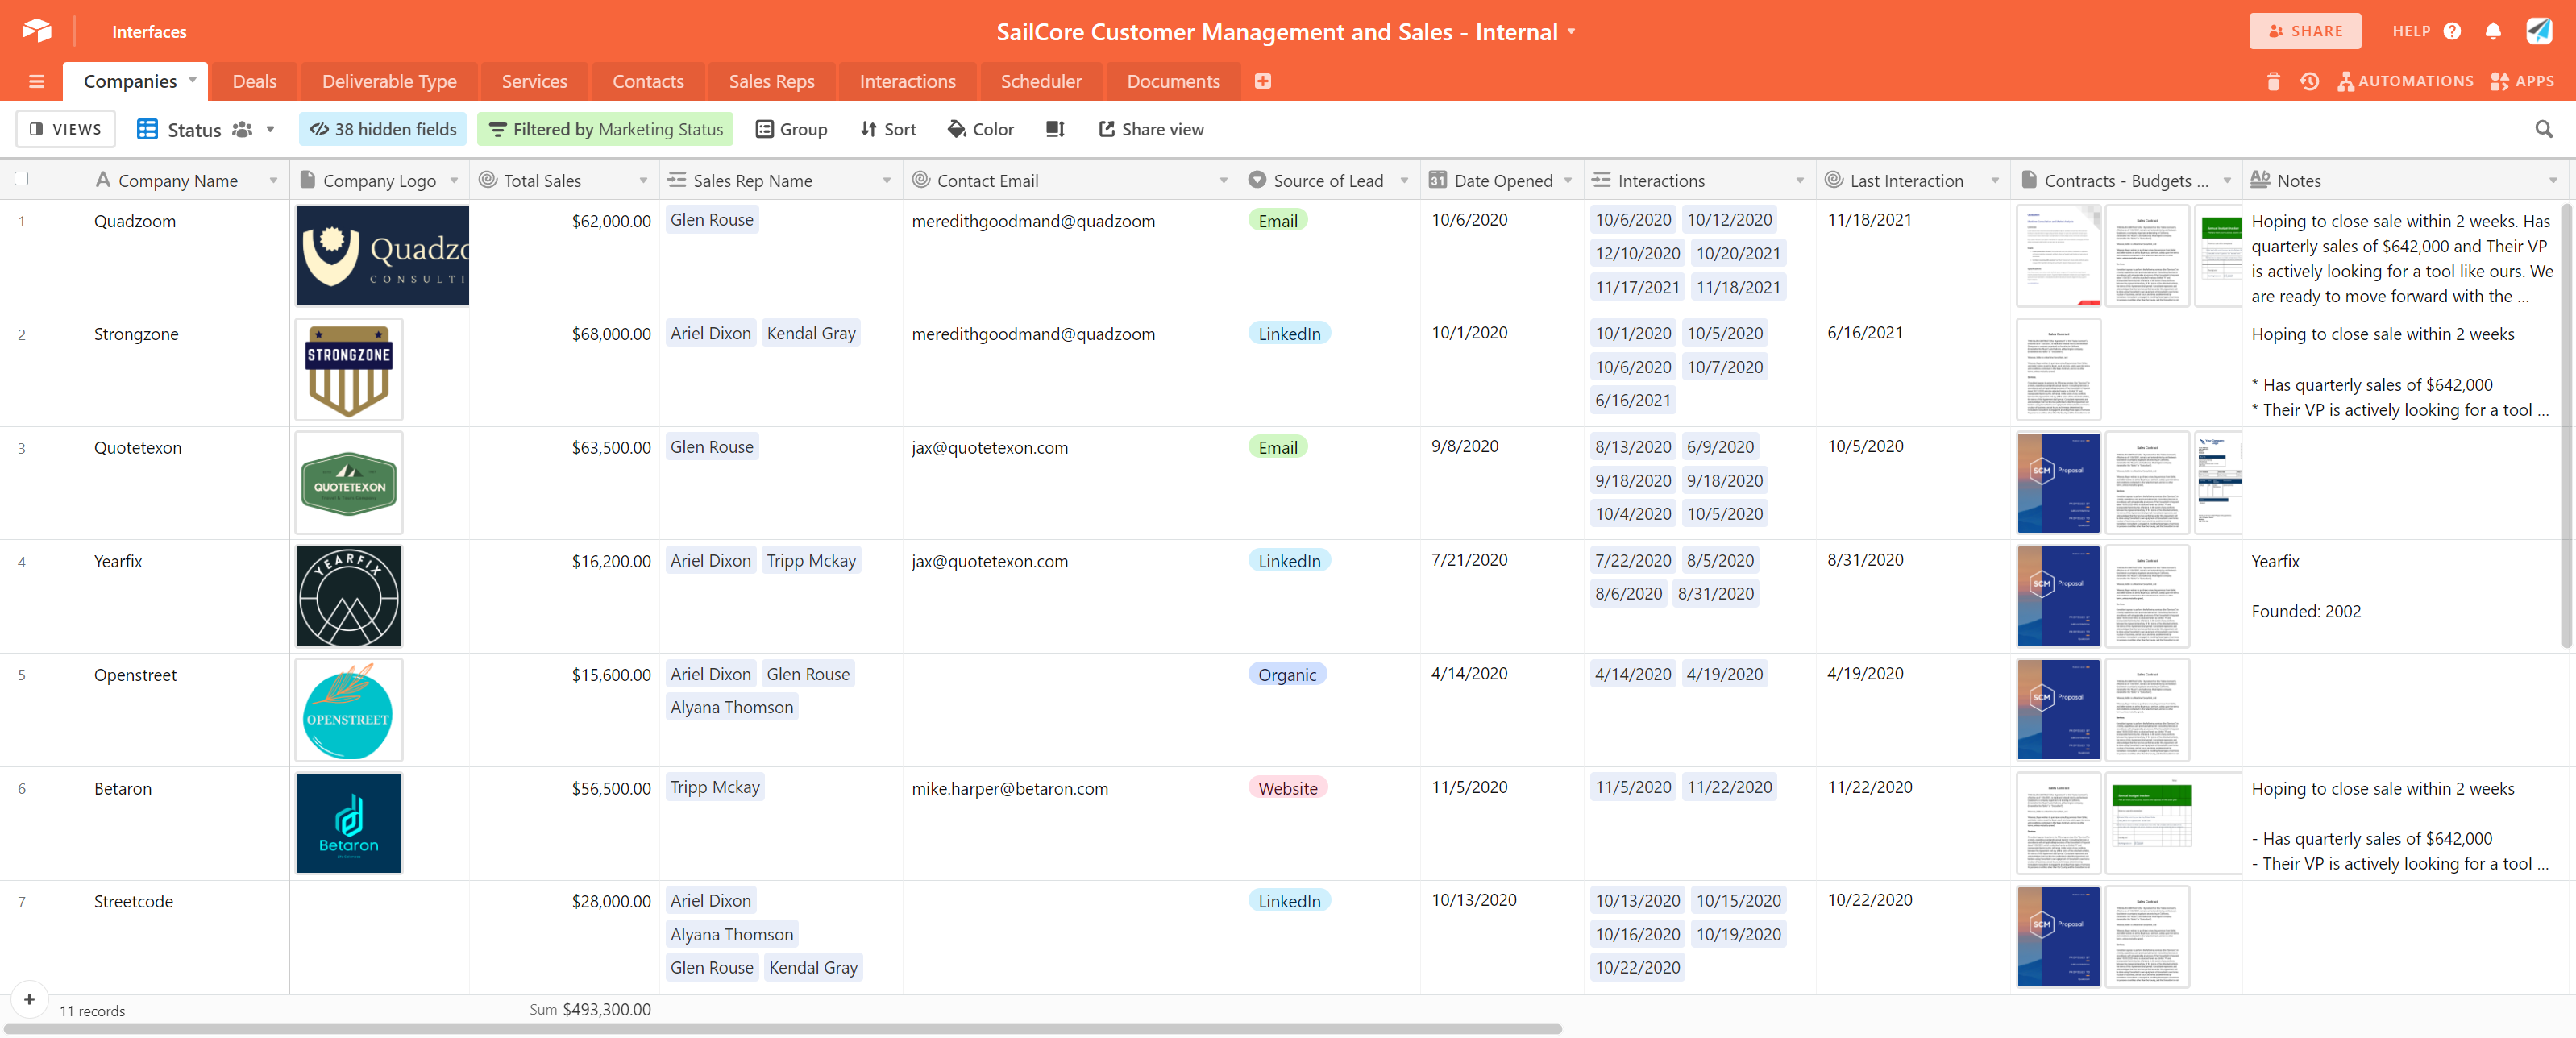Expand the Company Name column dropdown
The height and width of the screenshot is (1038, 2576).
tap(273, 181)
